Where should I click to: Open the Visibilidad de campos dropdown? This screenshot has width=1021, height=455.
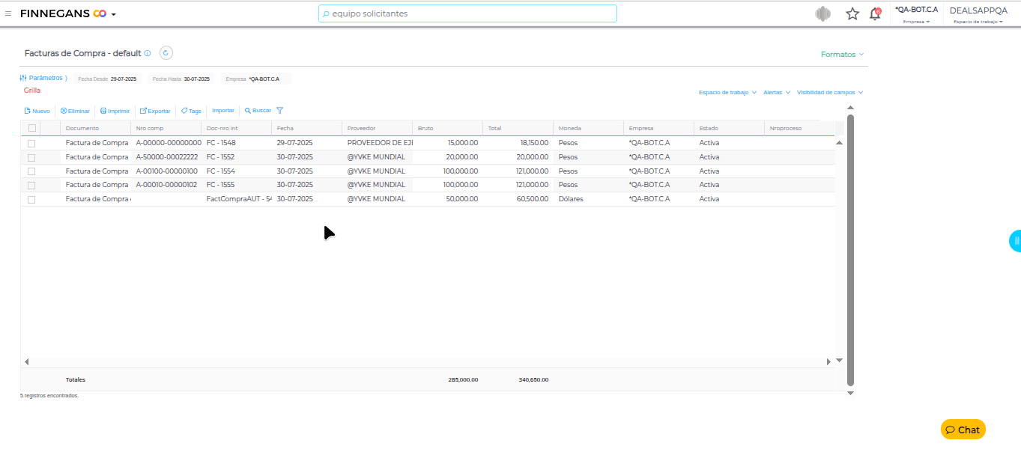click(830, 93)
